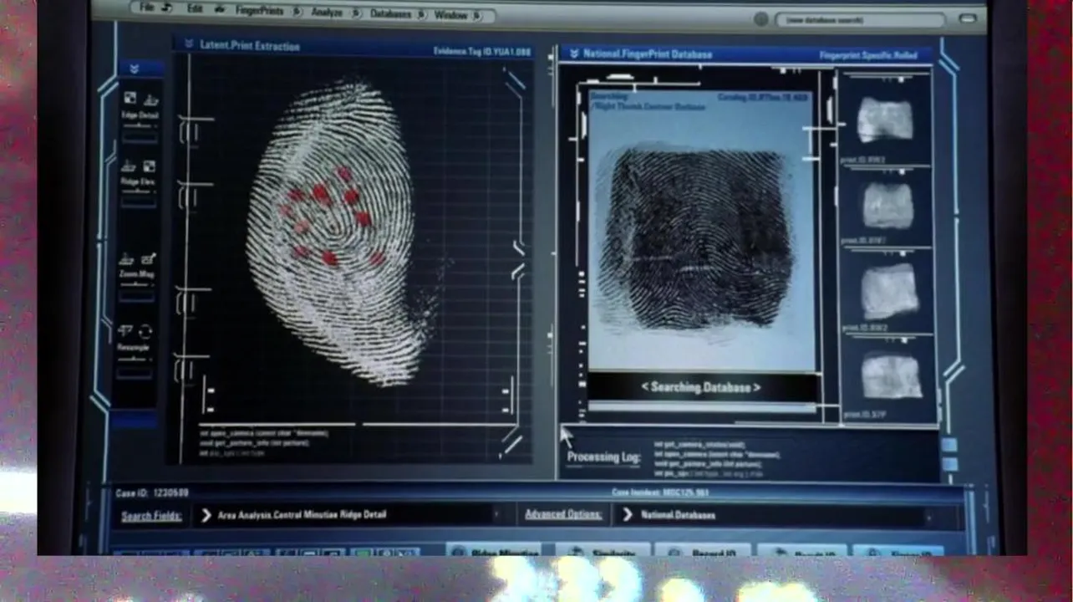Click the round button beside the search field
The height and width of the screenshot is (602, 1073).
click(761, 18)
